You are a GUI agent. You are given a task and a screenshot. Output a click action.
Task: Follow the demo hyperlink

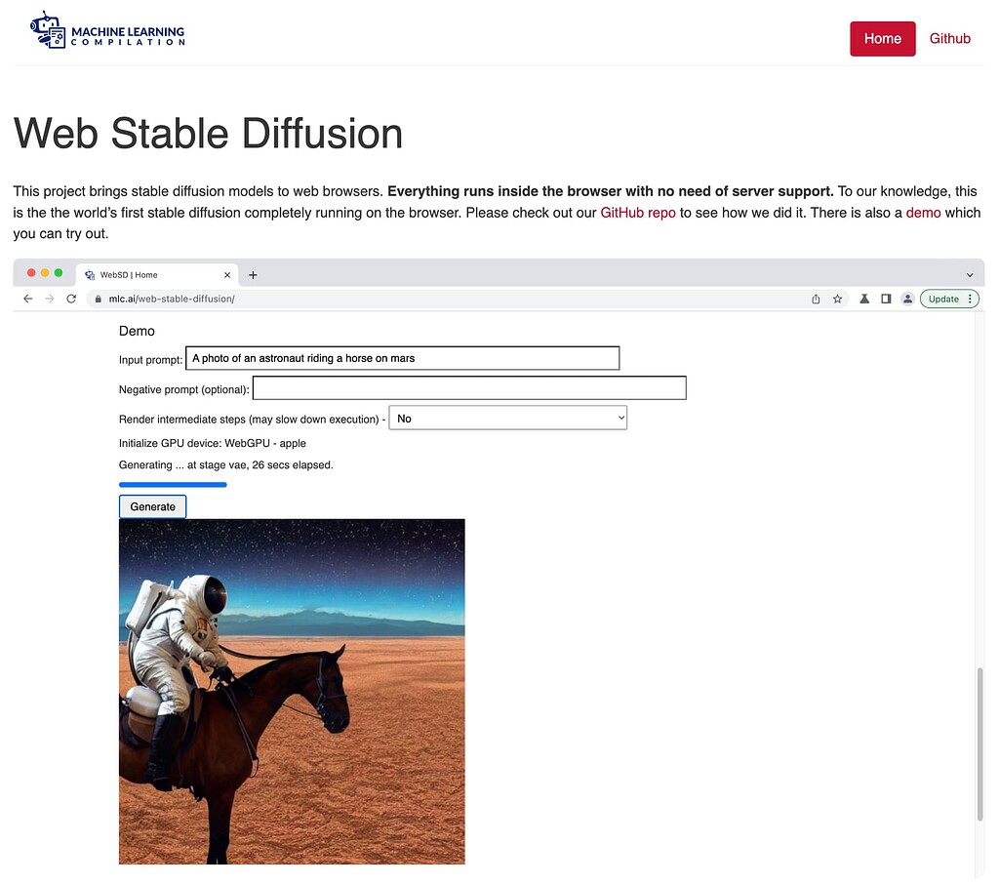pos(923,212)
